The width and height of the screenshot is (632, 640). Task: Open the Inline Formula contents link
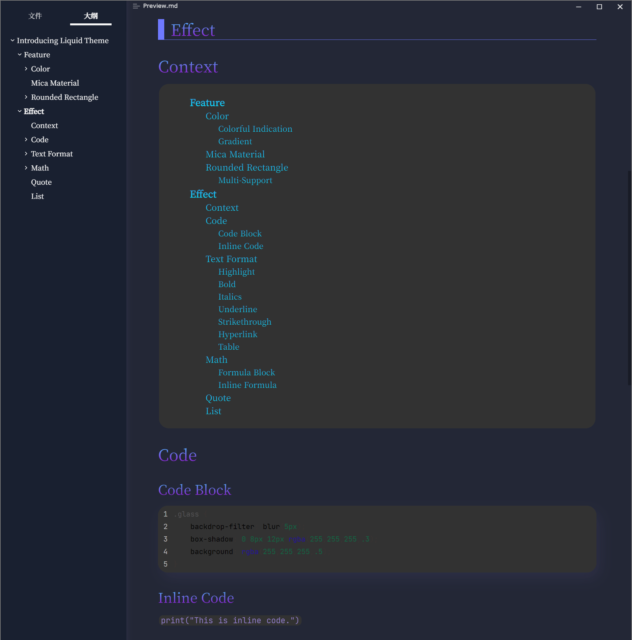pos(247,385)
